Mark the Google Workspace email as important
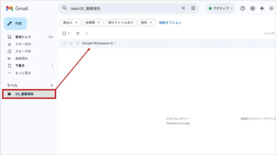 78,44
